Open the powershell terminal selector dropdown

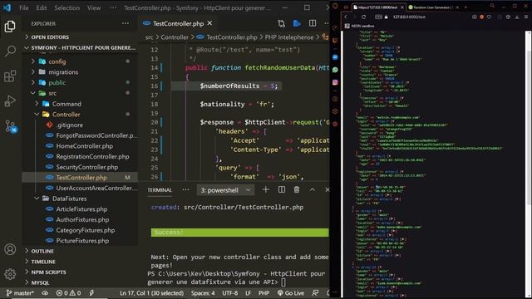pyautogui.click(x=225, y=190)
